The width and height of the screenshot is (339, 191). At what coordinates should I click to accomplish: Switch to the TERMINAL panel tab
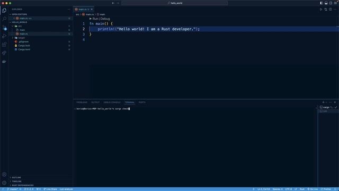coord(129,102)
